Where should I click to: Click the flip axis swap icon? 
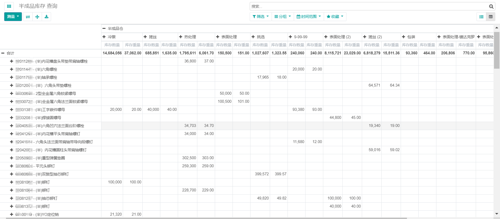pyautogui.click(x=28, y=17)
